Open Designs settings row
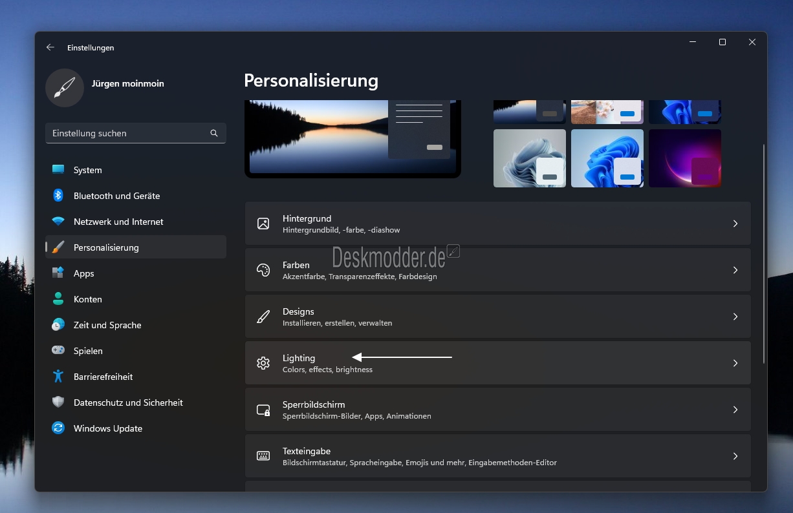The height and width of the screenshot is (513, 793). click(x=497, y=317)
